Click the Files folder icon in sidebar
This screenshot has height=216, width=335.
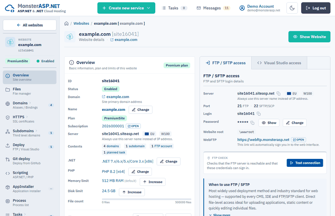coord(8,90)
